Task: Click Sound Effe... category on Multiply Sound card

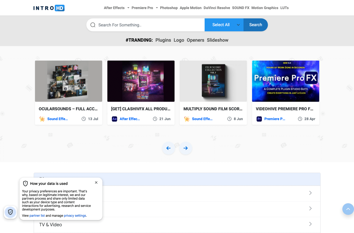Action: tap(202, 119)
